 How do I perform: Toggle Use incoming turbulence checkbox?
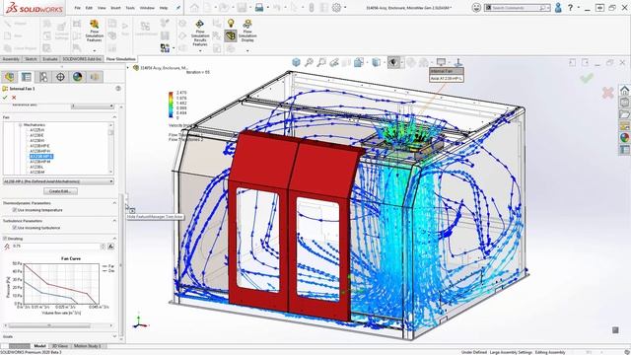pyautogui.click(x=15, y=228)
